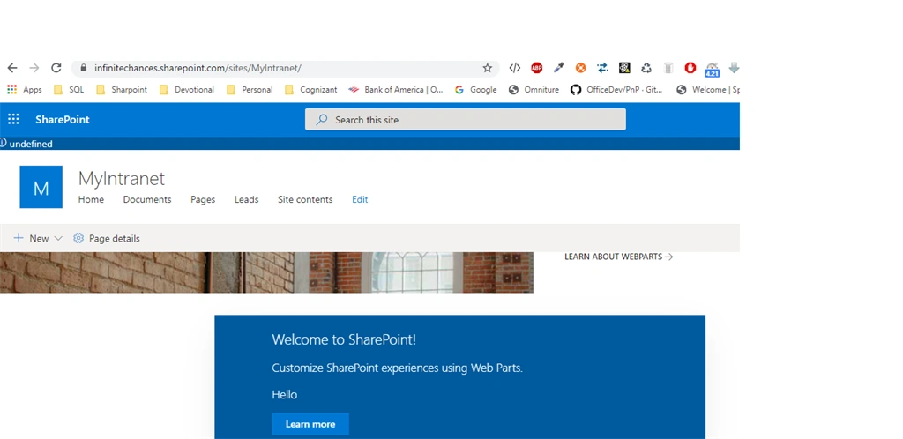Open the recycle arrows extension icon
Viewport: 903px width, 439px height.
pos(646,68)
